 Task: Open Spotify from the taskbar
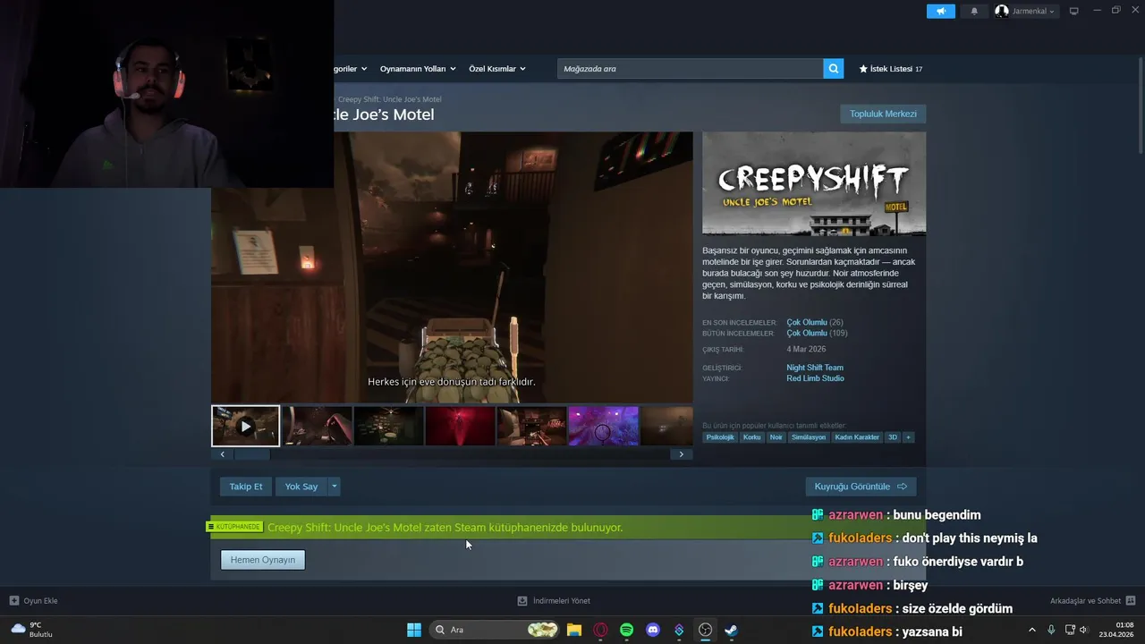coord(626,630)
